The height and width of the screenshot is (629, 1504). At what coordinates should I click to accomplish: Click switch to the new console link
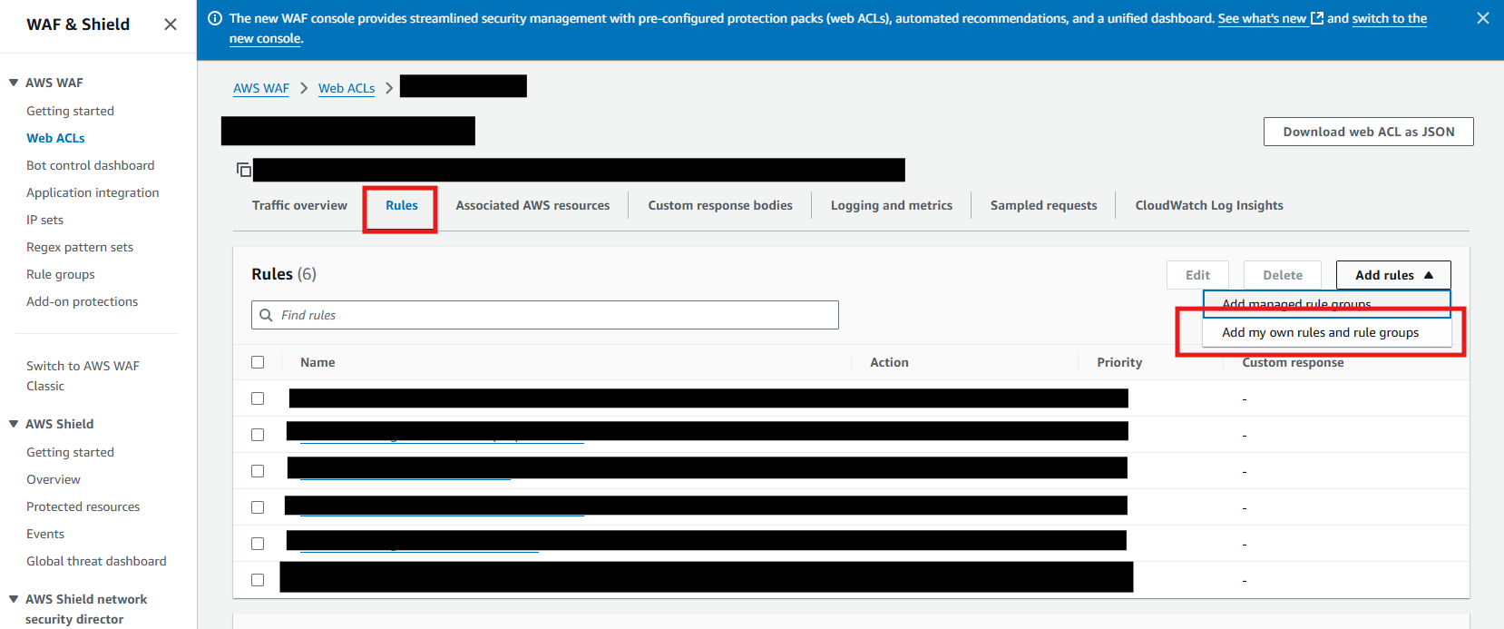[x=1389, y=18]
